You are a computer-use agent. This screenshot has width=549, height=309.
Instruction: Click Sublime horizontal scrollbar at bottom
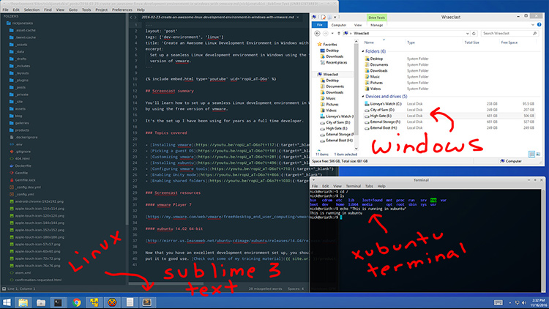[x=166, y=283]
